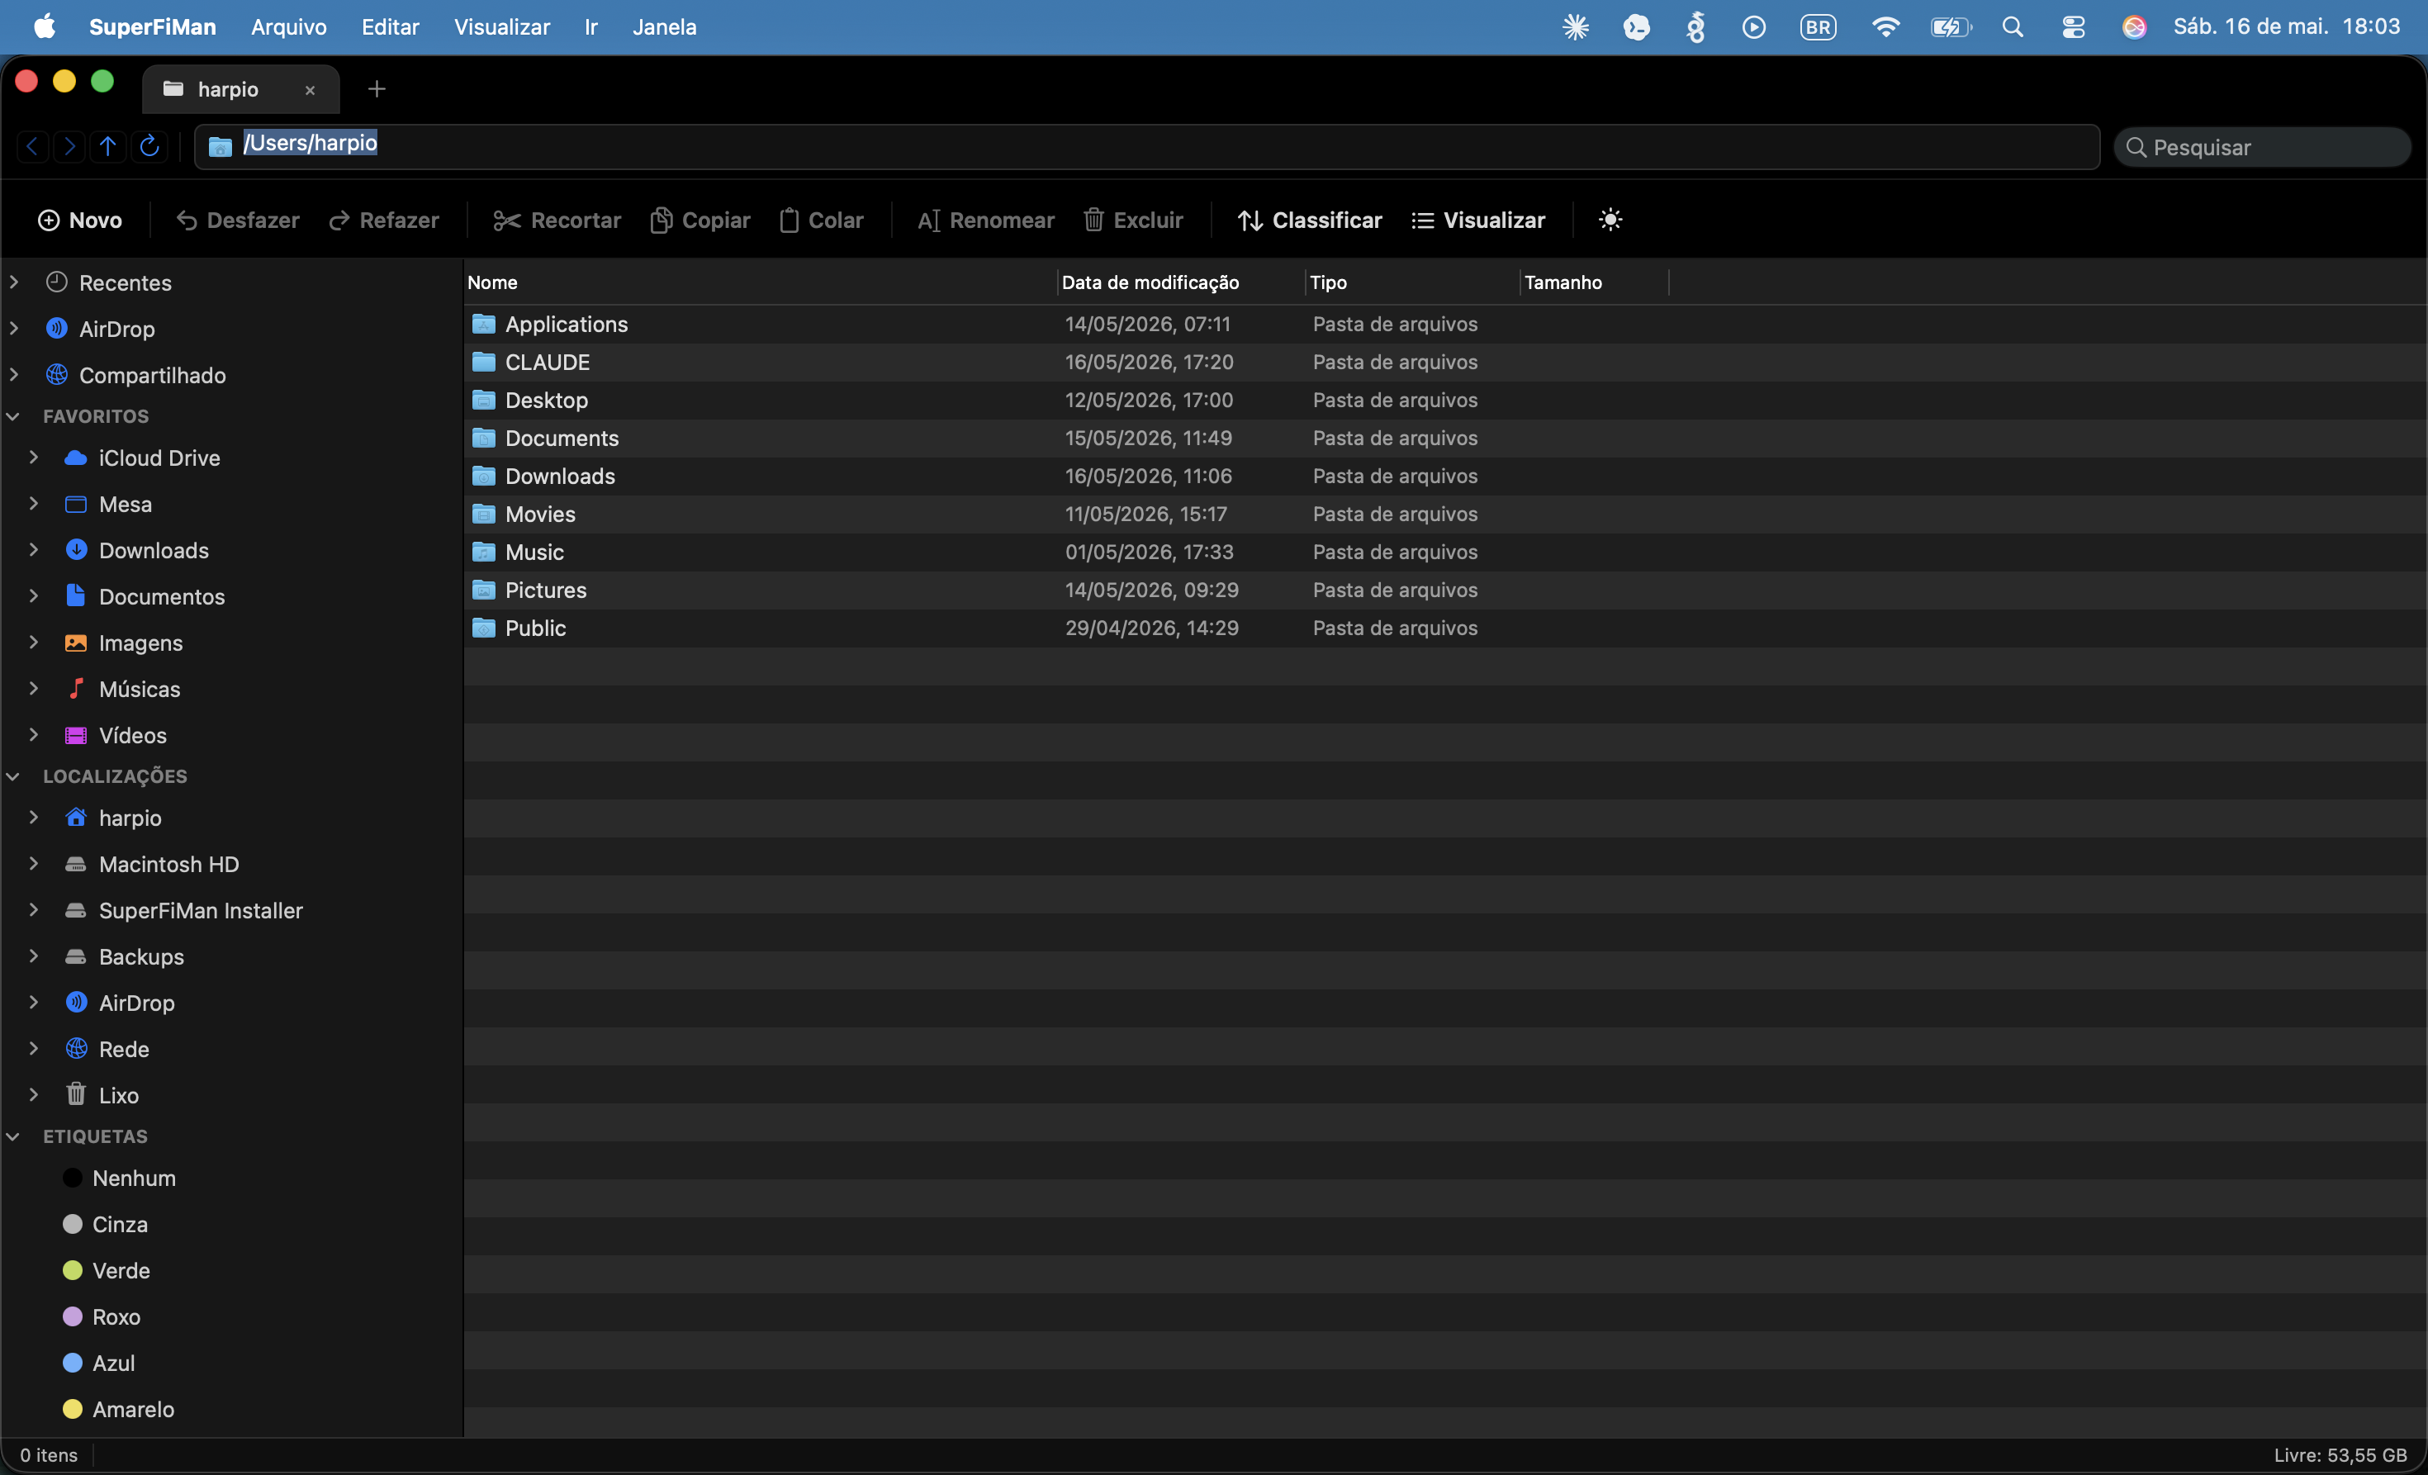
Task: Expand the iCloud Drive tree node
Action: click(34, 458)
